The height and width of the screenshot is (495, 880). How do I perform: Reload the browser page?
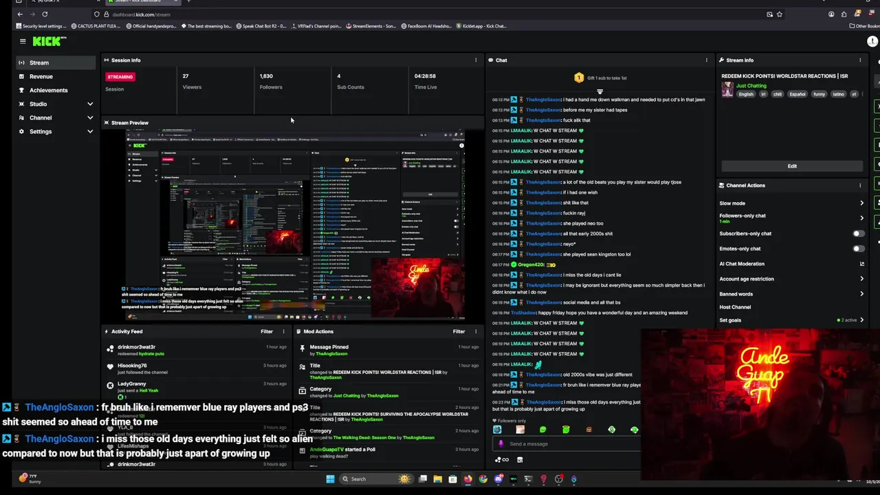click(45, 14)
